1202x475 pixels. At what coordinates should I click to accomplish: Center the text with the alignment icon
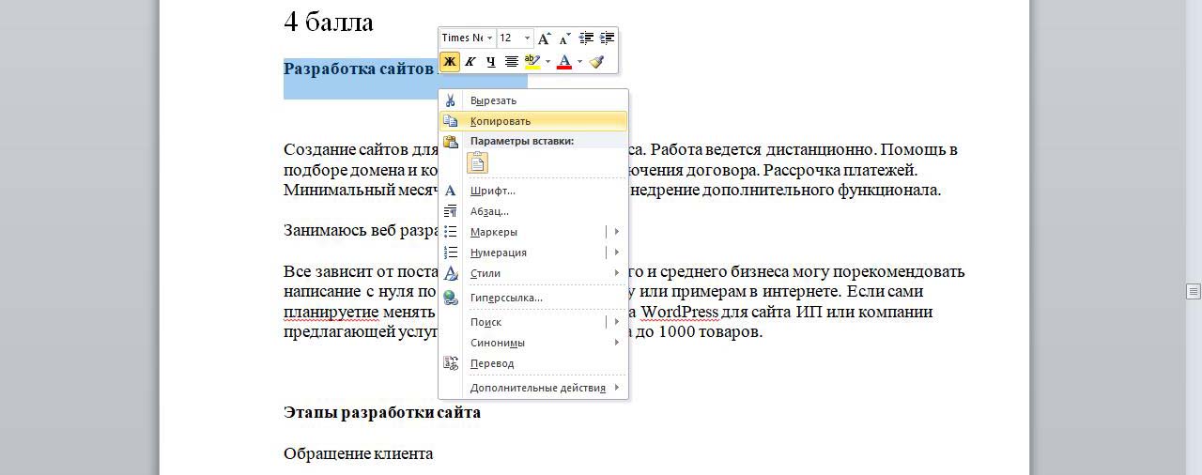tap(512, 62)
